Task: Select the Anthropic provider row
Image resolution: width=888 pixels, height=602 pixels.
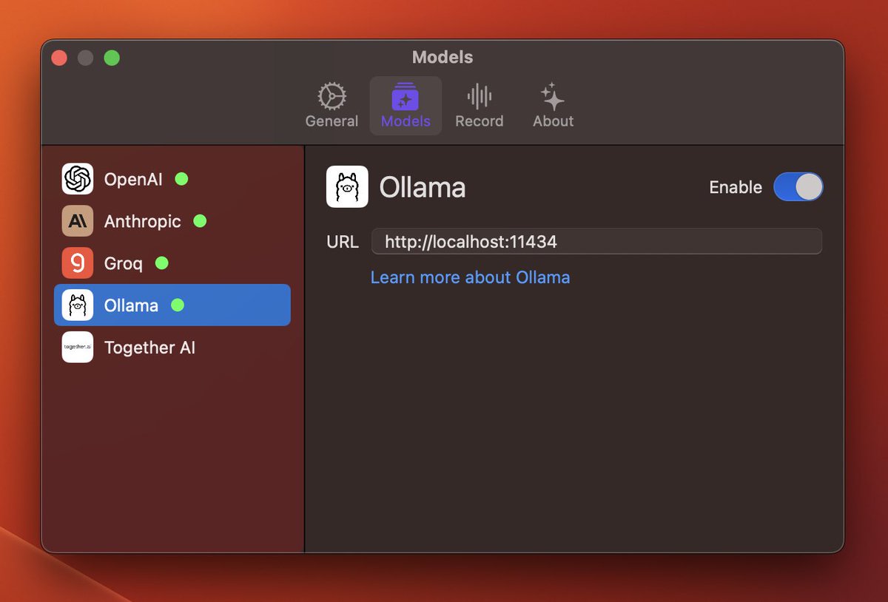Action: pyautogui.click(x=172, y=221)
